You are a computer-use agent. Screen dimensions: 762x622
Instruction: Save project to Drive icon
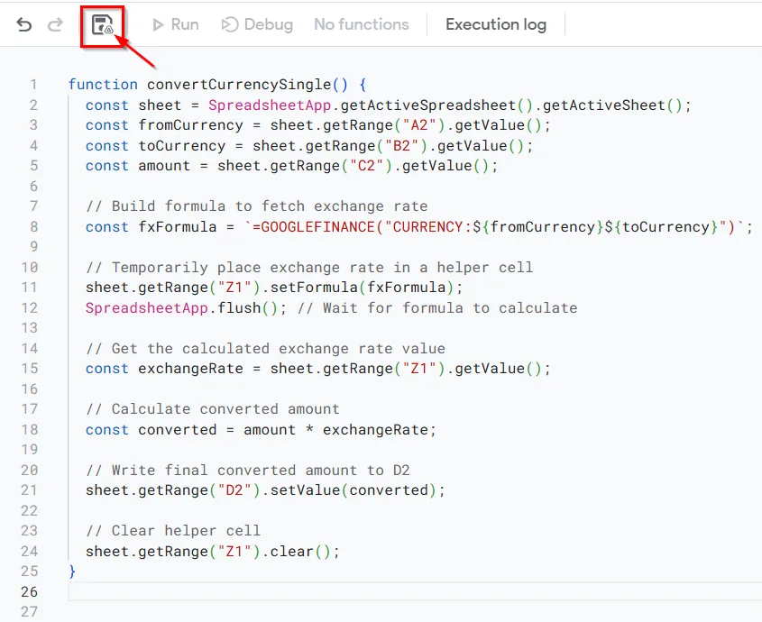(x=103, y=24)
